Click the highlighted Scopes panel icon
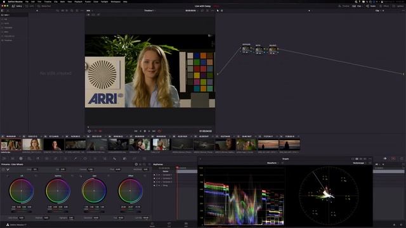 393,158
